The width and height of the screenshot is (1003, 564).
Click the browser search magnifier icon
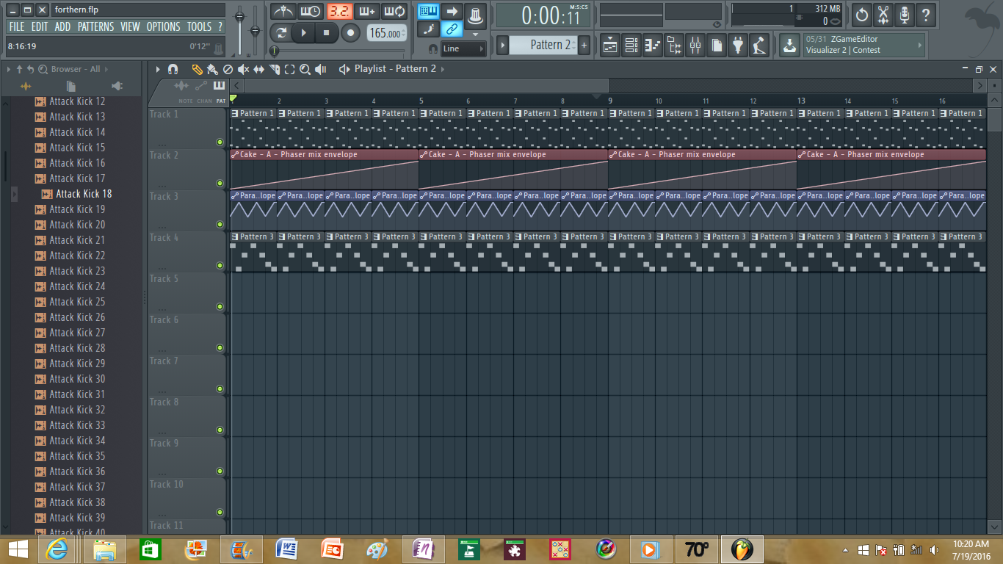[43, 69]
